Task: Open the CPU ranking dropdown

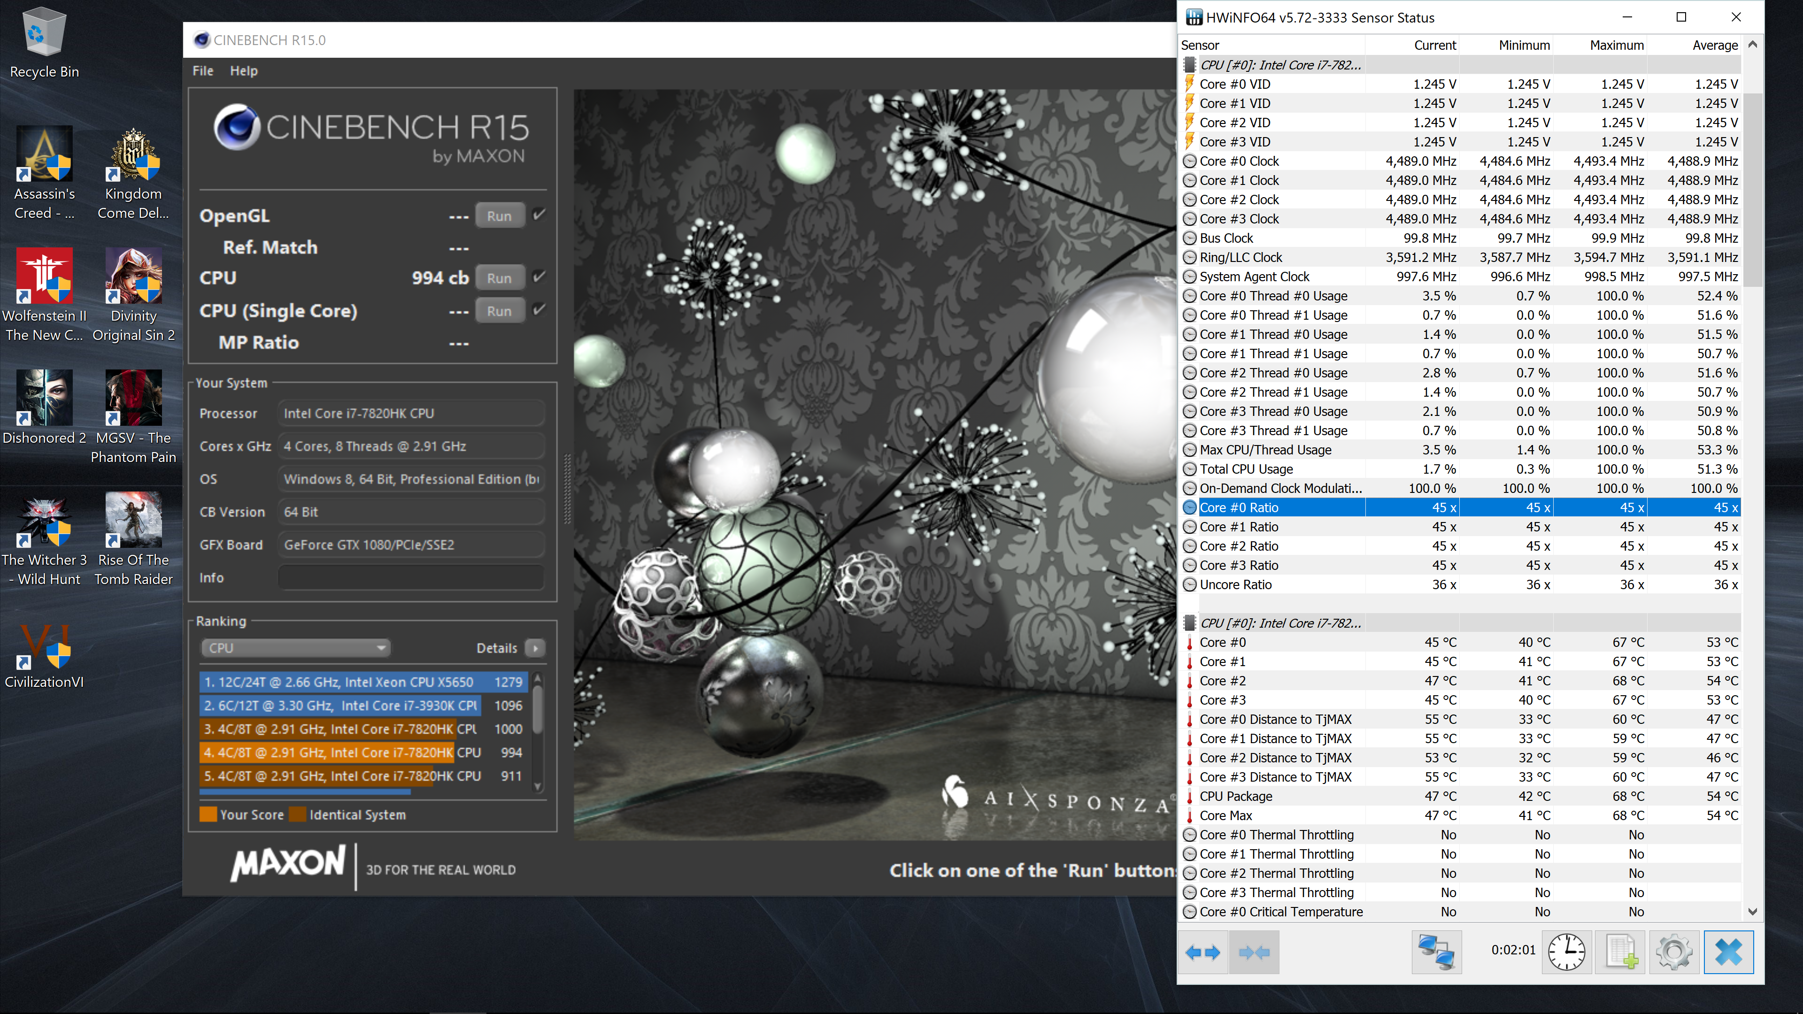Action: click(x=295, y=648)
